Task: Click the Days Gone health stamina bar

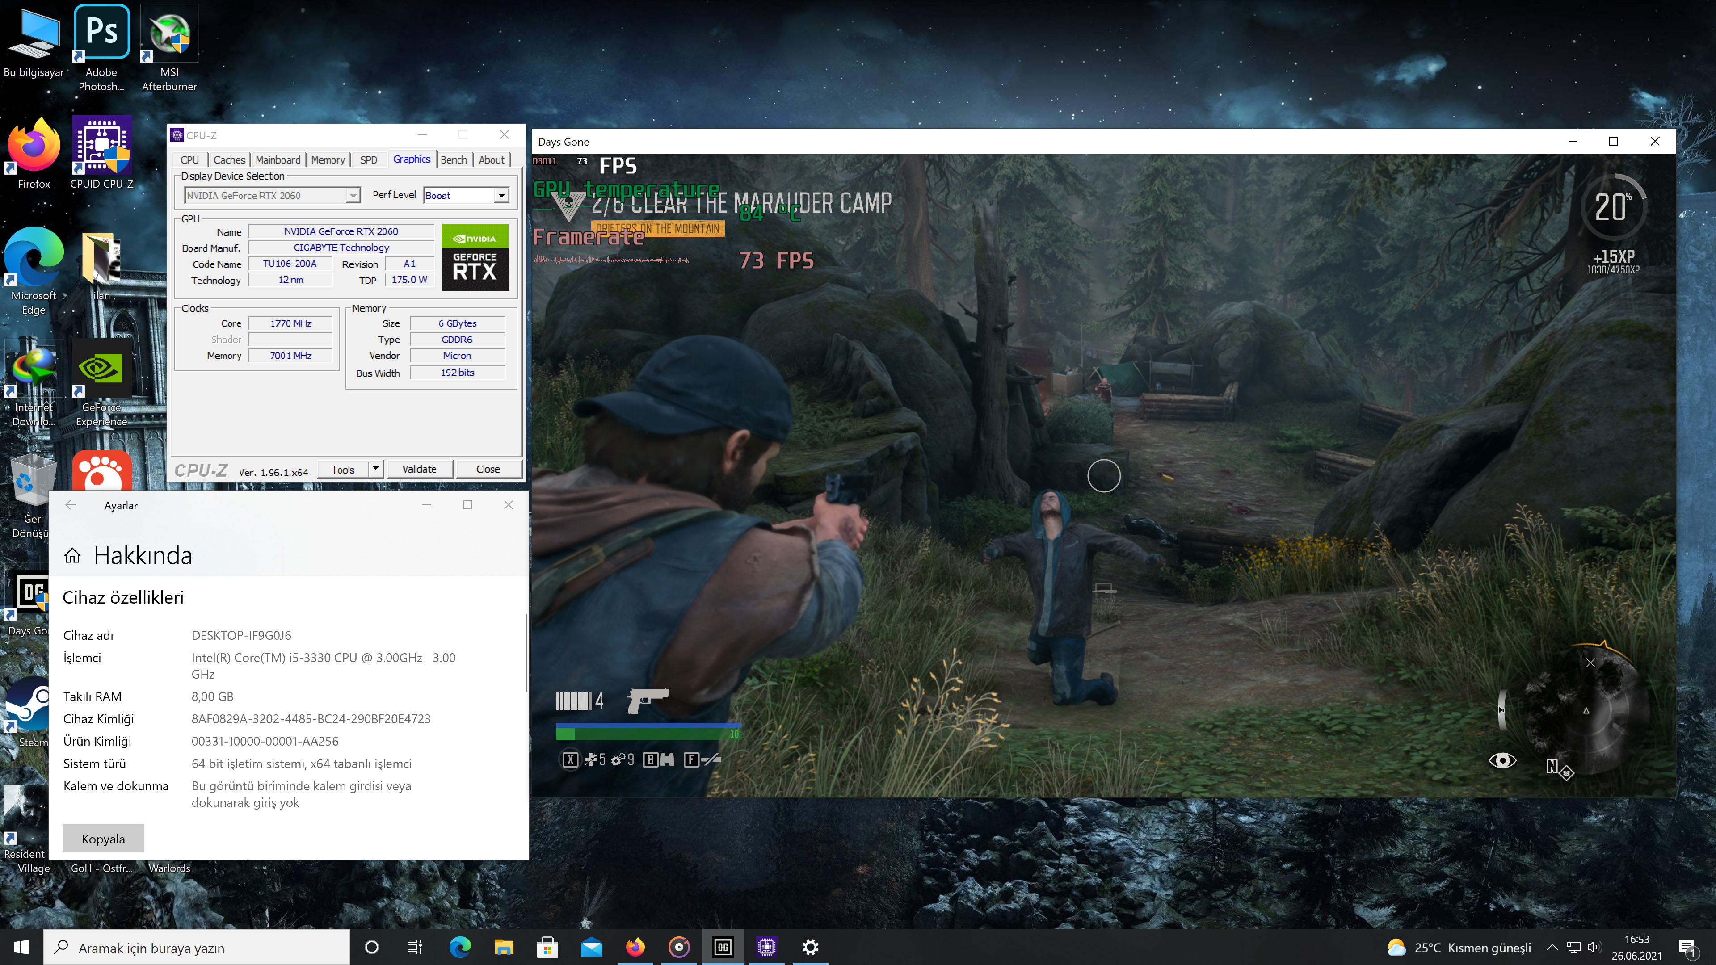Action: tap(648, 731)
